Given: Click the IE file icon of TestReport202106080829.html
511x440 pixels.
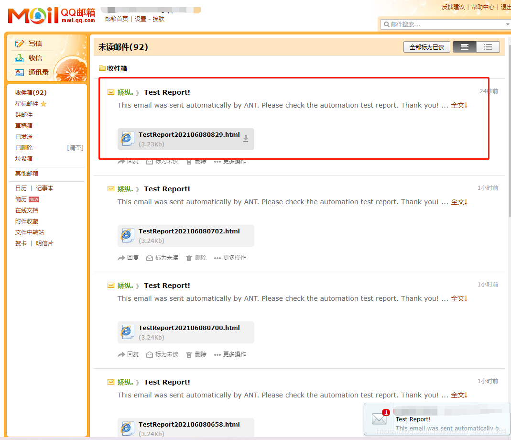Looking at the screenshot, I should coord(127,139).
